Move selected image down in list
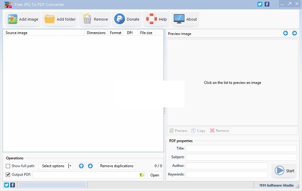 coord(90,166)
